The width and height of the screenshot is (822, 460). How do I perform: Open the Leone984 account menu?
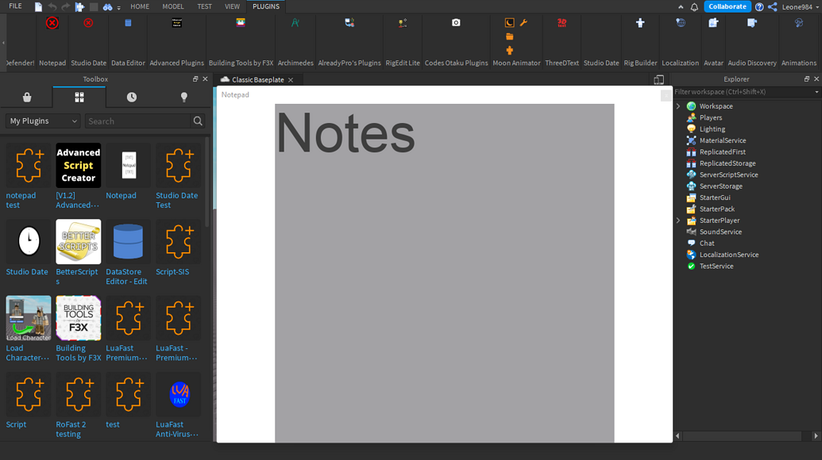pyautogui.click(x=800, y=7)
